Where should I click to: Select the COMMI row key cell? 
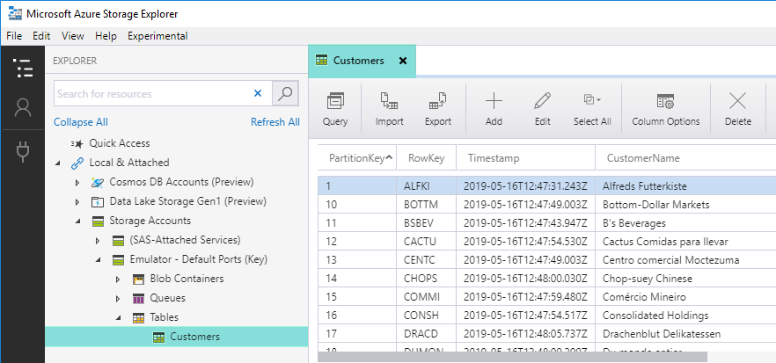pos(426,297)
